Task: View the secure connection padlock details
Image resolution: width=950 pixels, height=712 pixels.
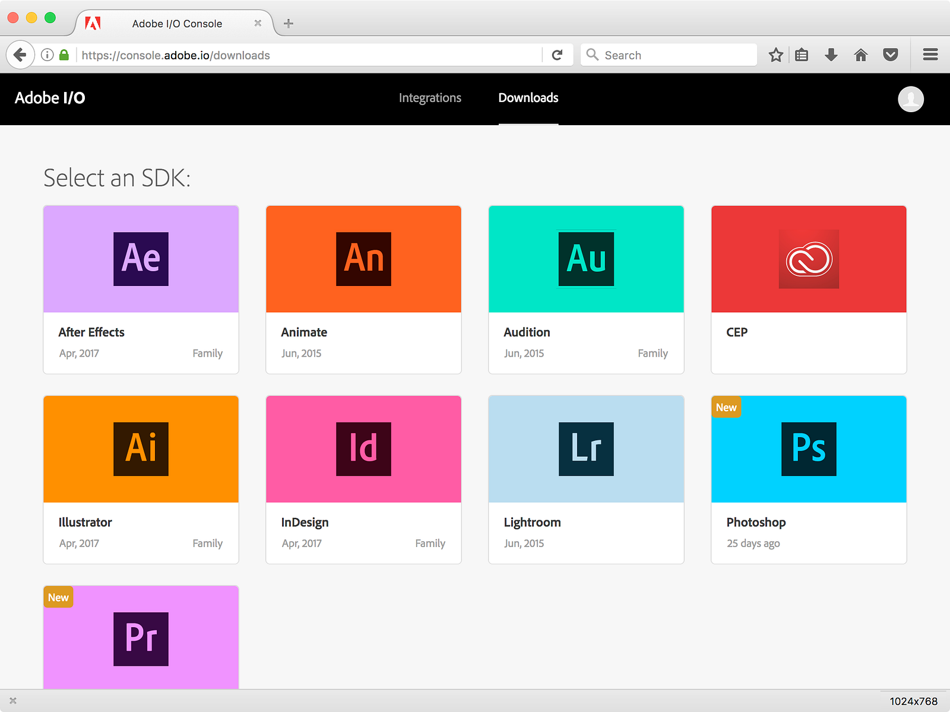Action: (64, 55)
